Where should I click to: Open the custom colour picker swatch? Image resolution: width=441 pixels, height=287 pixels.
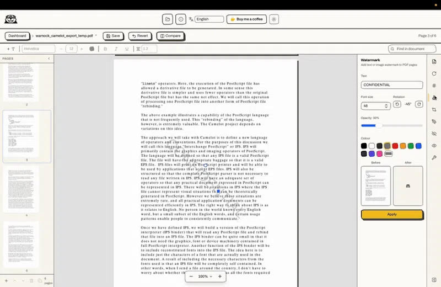tap(389, 154)
